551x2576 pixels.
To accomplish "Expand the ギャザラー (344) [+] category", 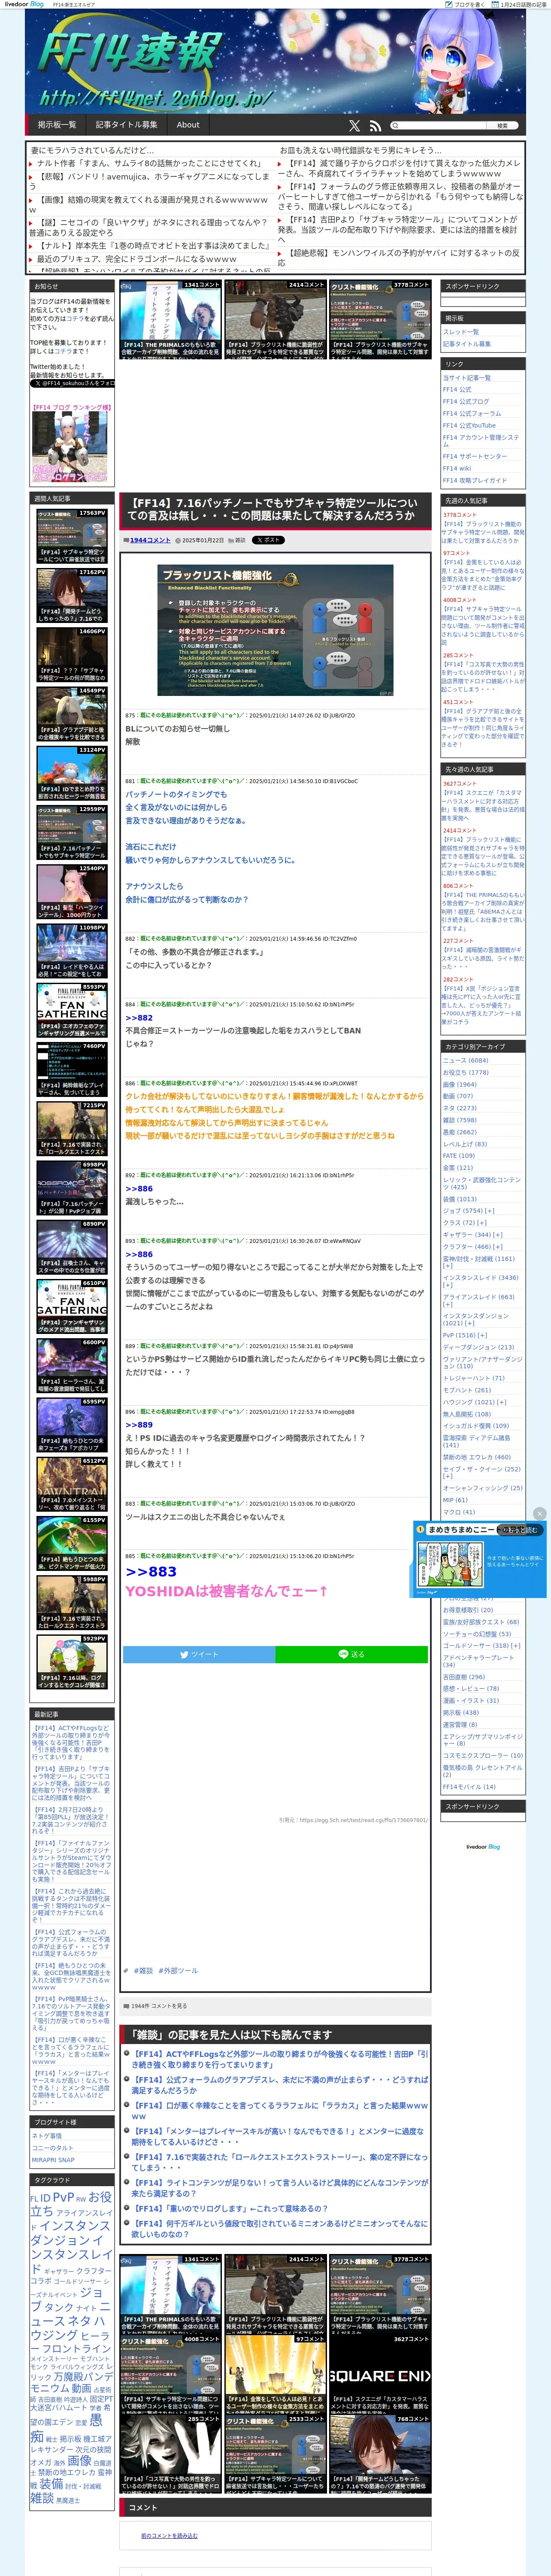I will (473, 1235).
